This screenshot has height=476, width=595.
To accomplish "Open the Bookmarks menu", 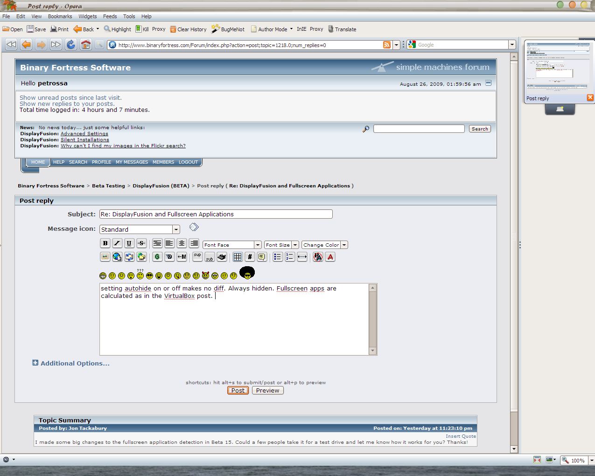I will pyautogui.click(x=60, y=16).
